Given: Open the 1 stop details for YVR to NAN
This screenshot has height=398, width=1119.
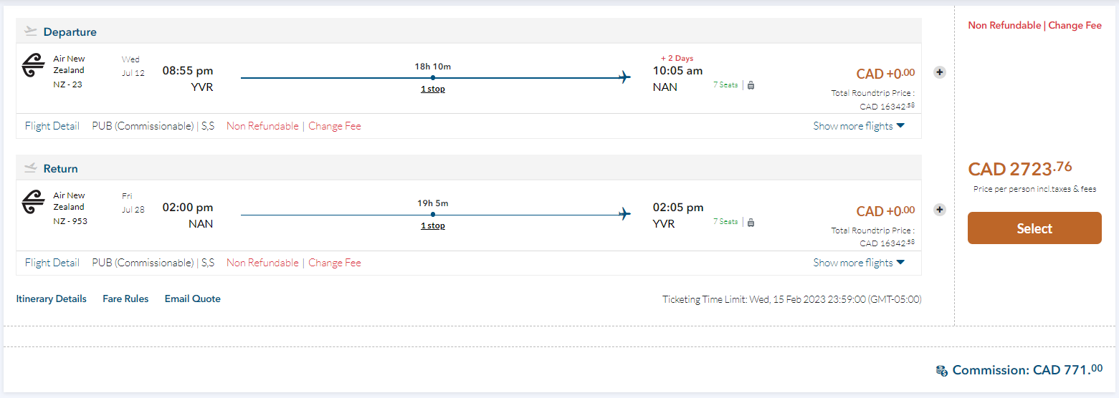Looking at the screenshot, I should pyautogui.click(x=432, y=89).
